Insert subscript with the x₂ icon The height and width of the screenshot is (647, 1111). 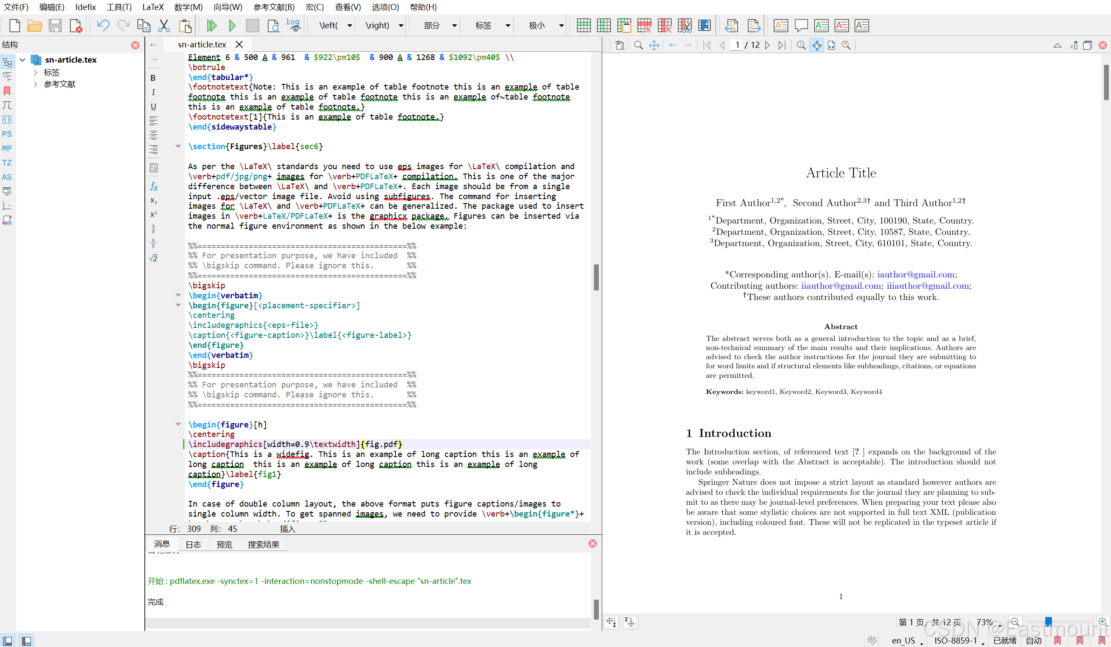point(153,200)
